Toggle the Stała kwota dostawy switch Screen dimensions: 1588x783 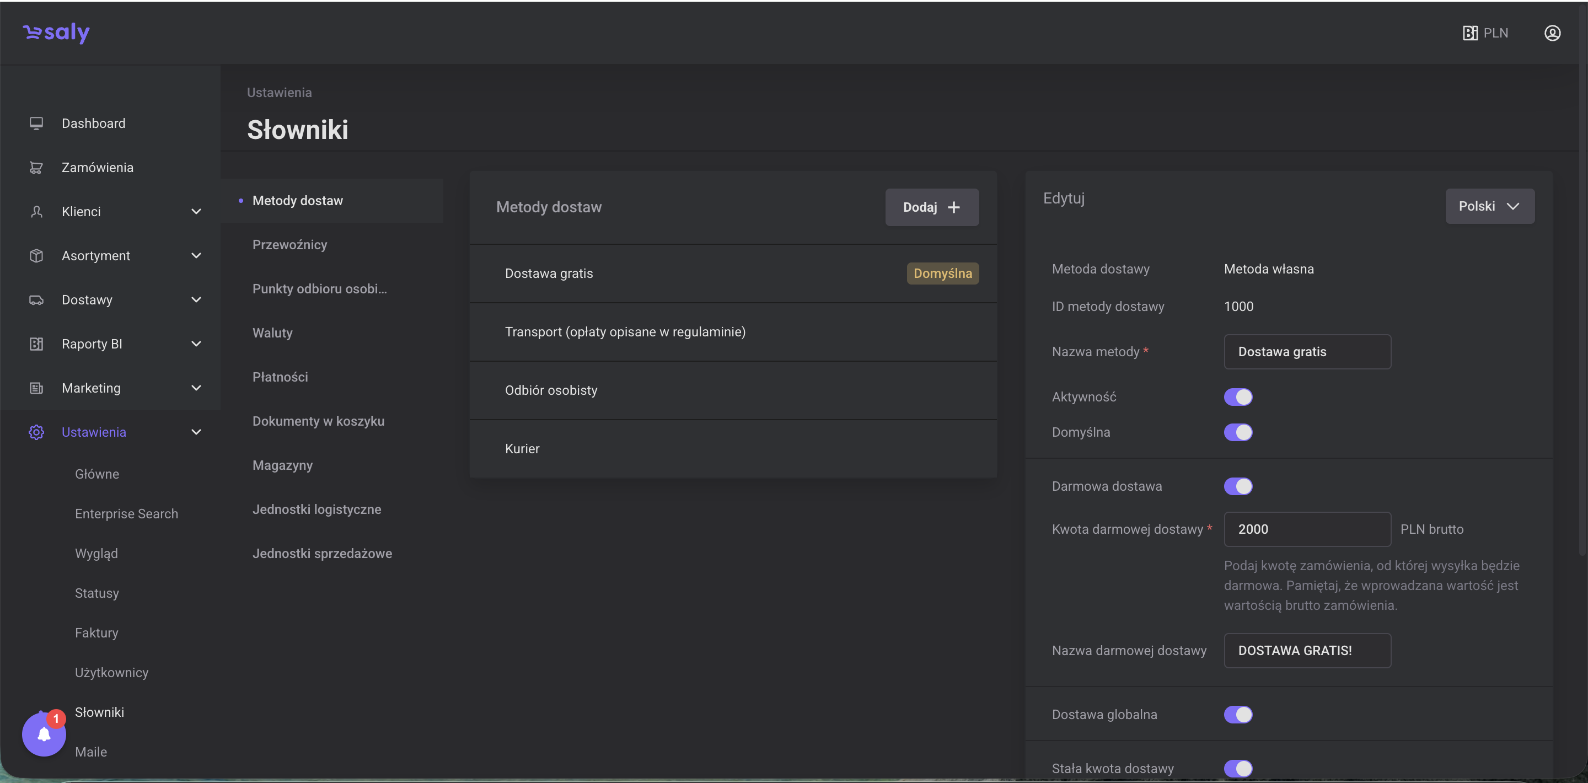(x=1238, y=768)
